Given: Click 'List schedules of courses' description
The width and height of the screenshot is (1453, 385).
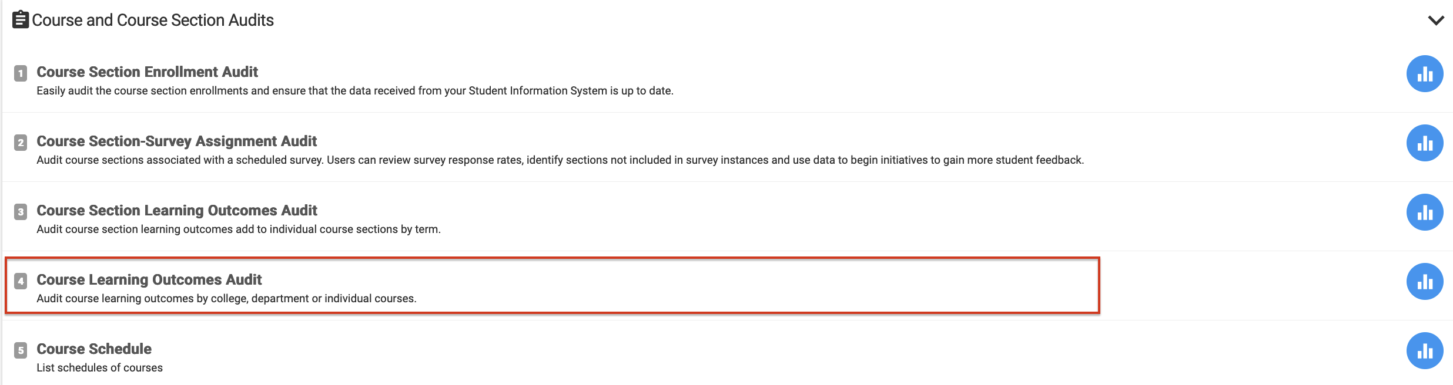Looking at the screenshot, I should (x=99, y=368).
